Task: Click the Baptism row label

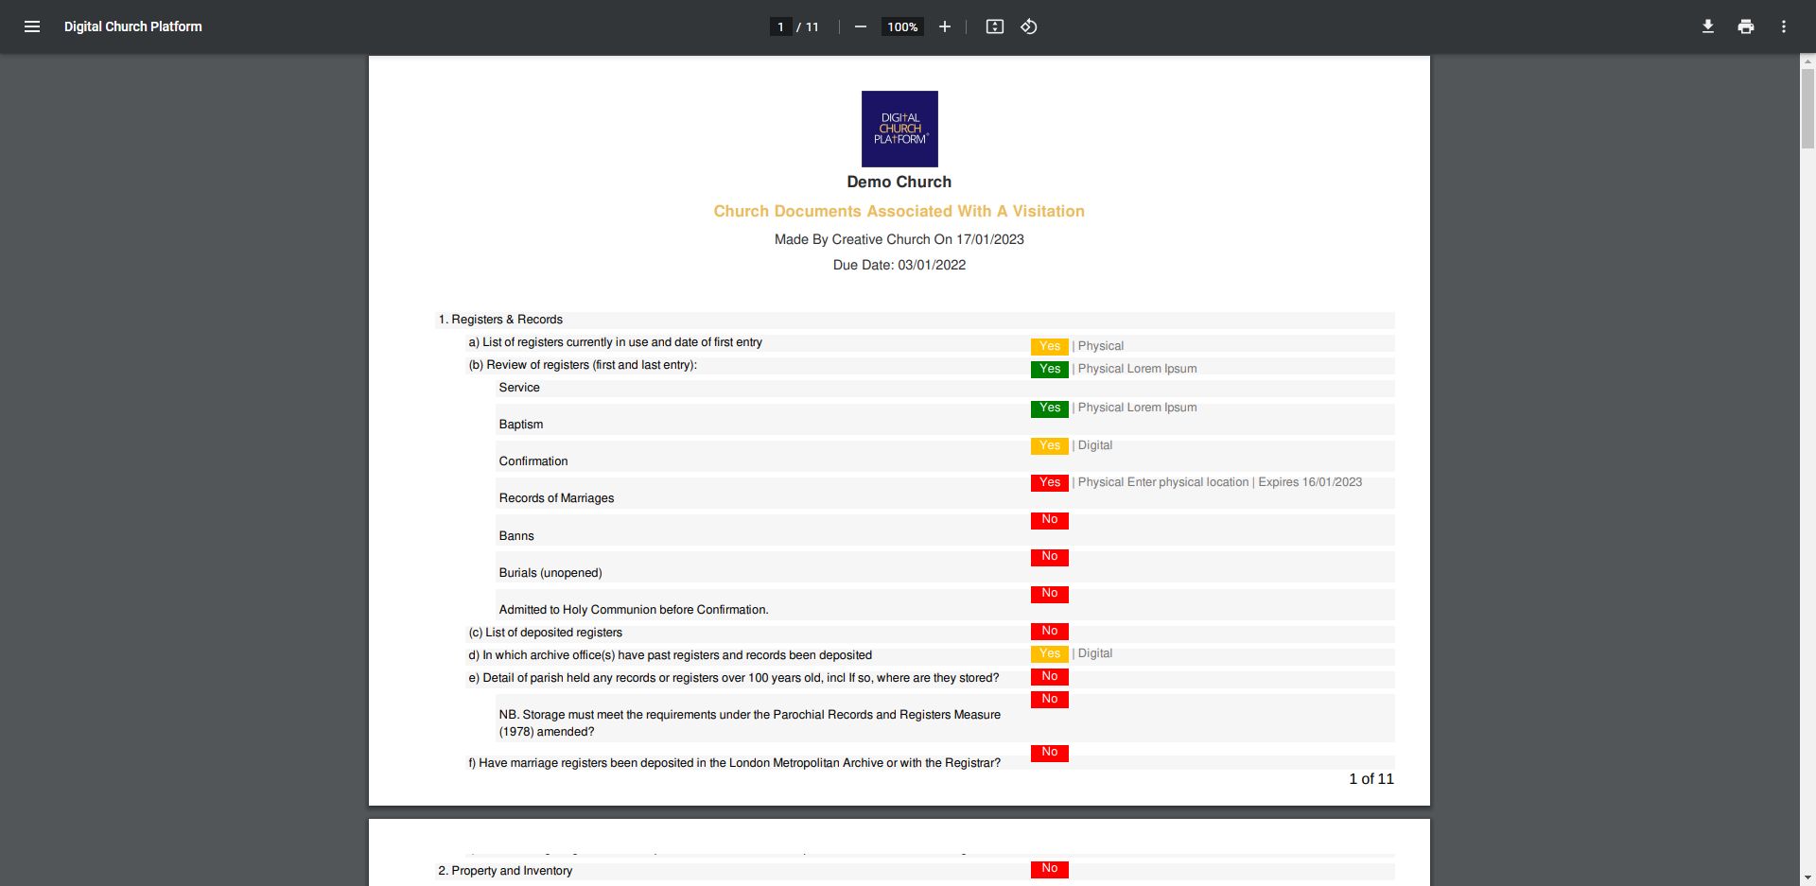Action: (521, 425)
